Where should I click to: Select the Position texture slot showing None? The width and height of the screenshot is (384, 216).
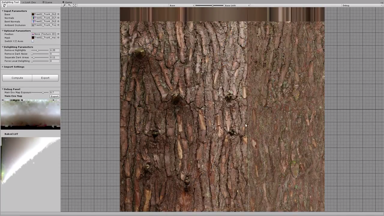click(x=45, y=34)
